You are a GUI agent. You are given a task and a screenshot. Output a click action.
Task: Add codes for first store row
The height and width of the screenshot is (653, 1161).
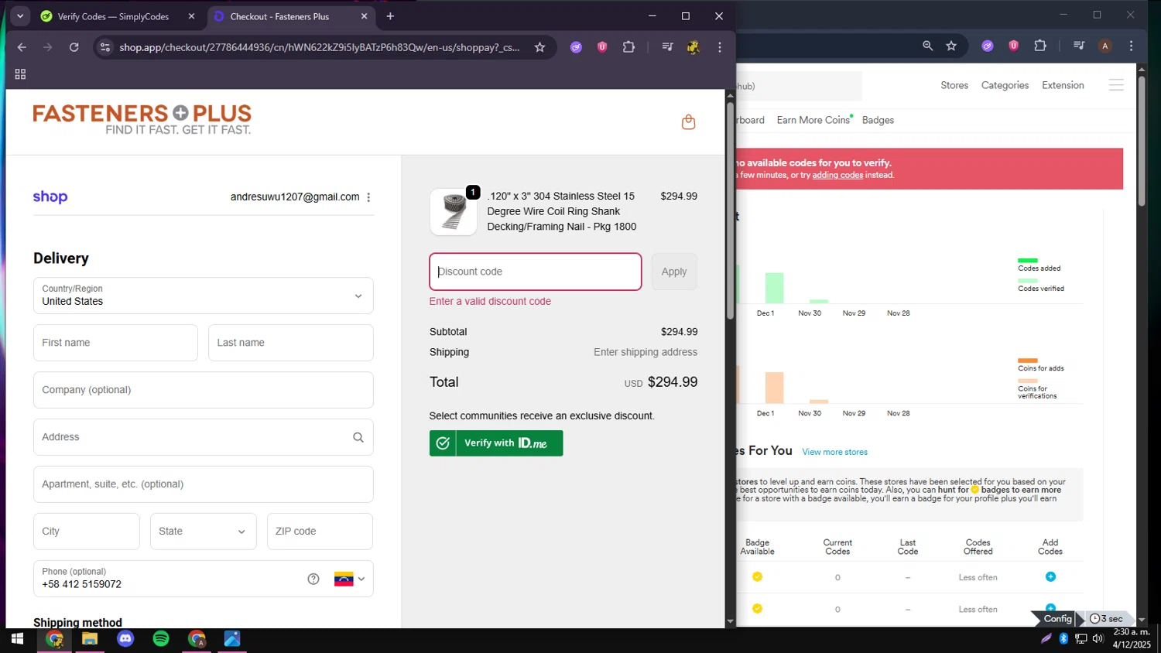[x=1050, y=576]
